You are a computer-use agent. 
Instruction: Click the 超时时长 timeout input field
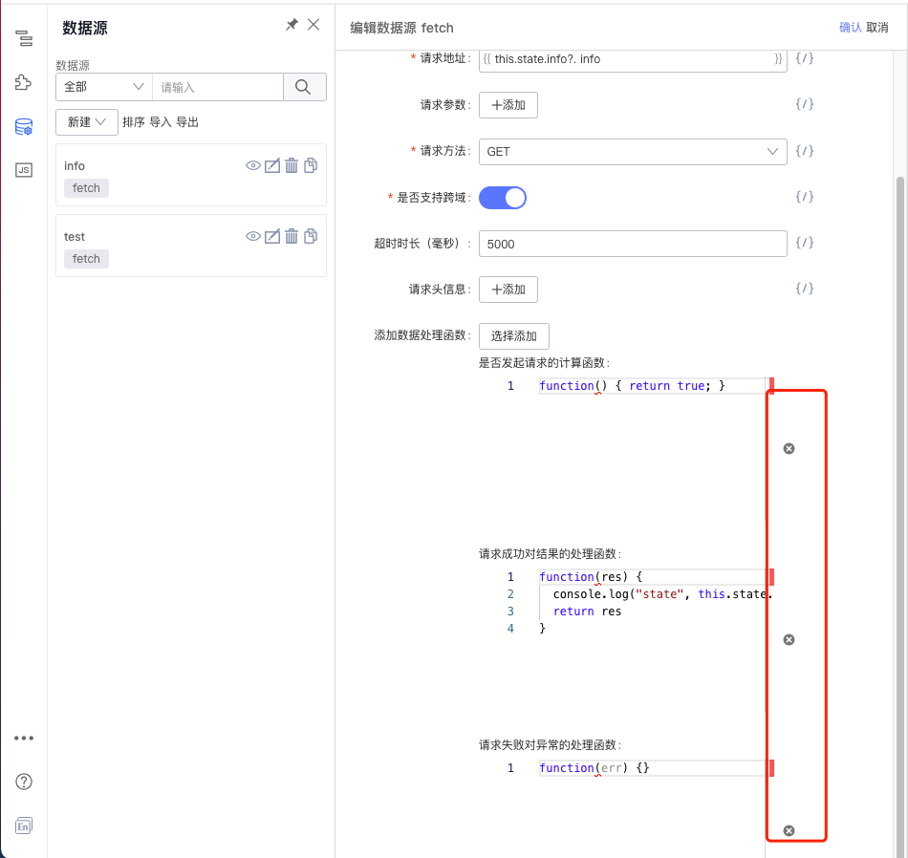point(633,244)
